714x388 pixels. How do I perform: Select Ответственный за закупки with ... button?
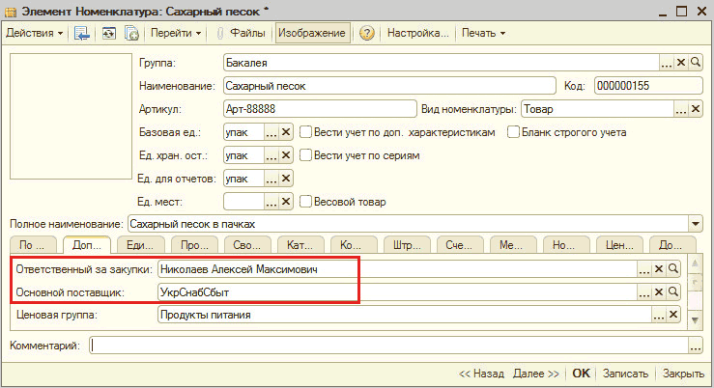point(643,269)
